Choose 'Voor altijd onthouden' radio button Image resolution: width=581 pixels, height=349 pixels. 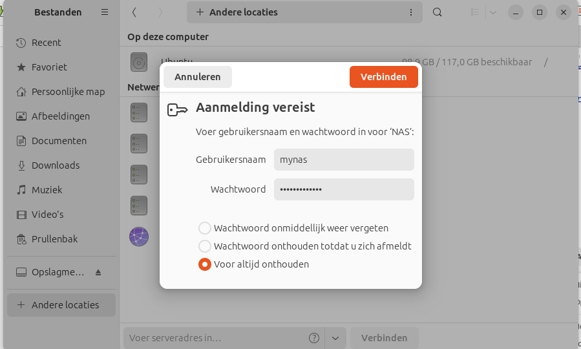(205, 264)
